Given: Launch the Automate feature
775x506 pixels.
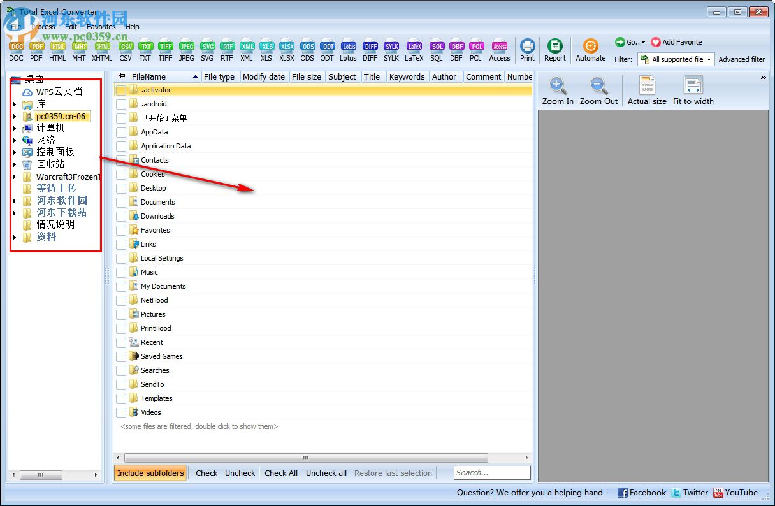Looking at the screenshot, I should pos(590,50).
